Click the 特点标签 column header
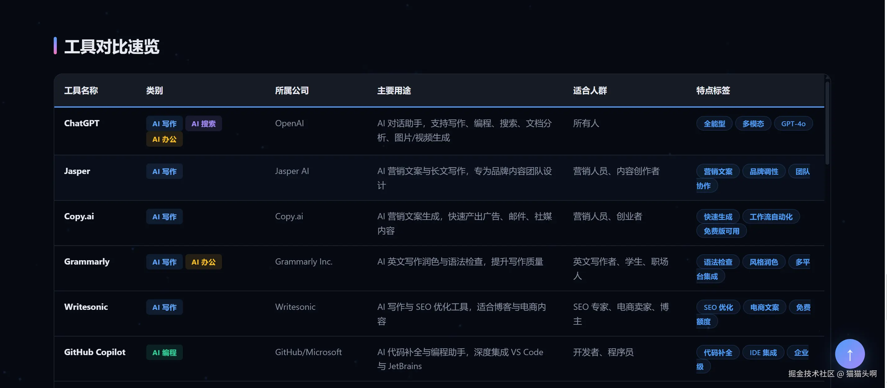Image resolution: width=887 pixels, height=388 pixels. [x=713, y=91]
